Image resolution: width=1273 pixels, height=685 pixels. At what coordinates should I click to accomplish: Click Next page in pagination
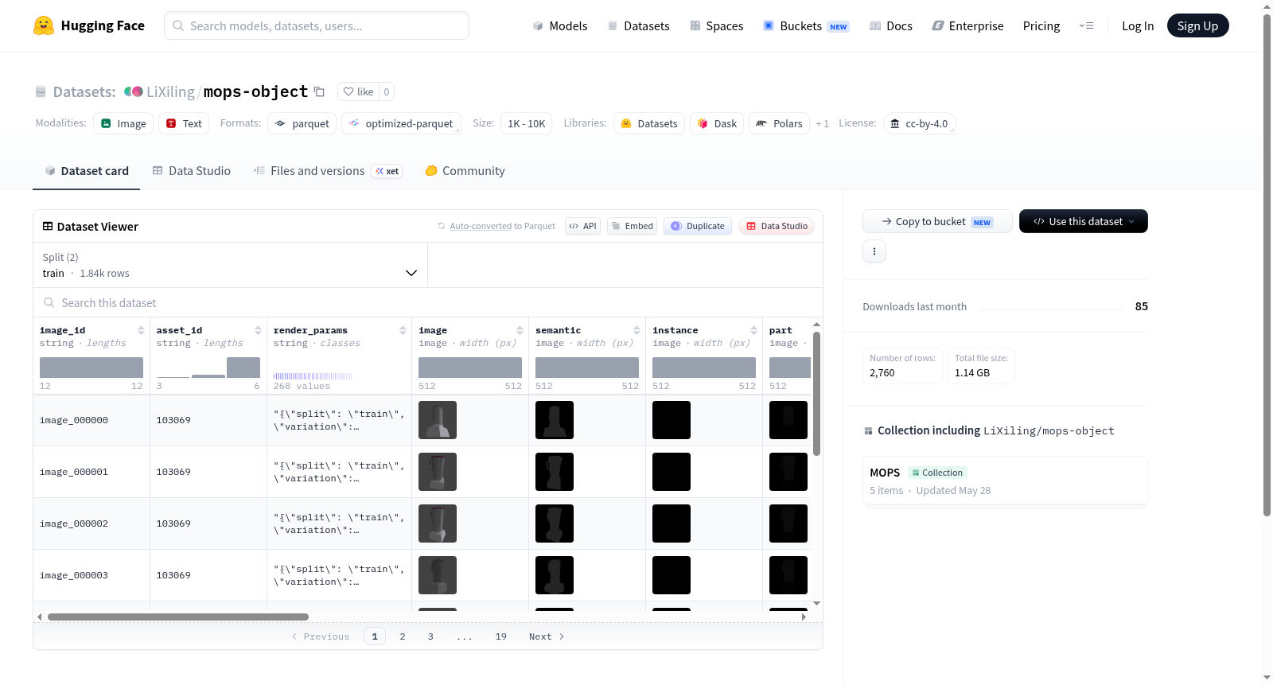[x=547, y=636]
